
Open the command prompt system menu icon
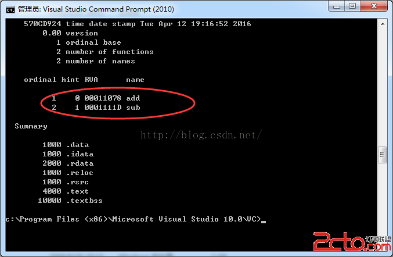click(10, 9)
